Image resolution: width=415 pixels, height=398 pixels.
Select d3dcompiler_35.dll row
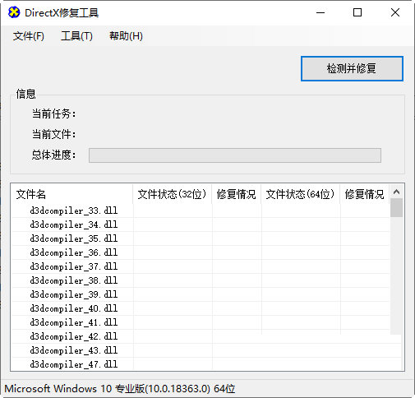(x=201, y=238)
